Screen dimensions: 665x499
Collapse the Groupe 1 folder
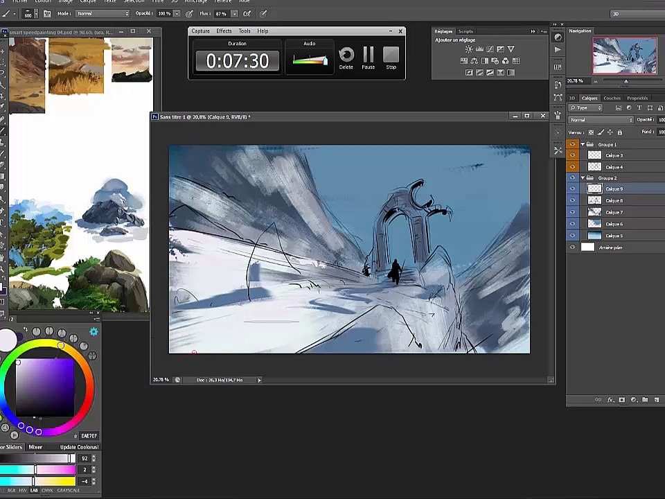click(583, 144)
